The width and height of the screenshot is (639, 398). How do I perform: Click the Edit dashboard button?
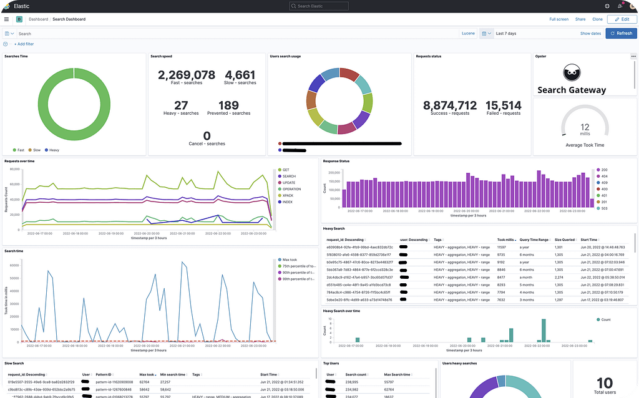pyautogui.click(x=622, y=19)
